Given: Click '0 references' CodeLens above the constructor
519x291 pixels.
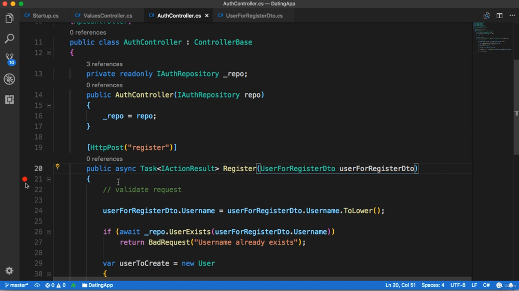Looking at the screenshot, I should 104,85.
